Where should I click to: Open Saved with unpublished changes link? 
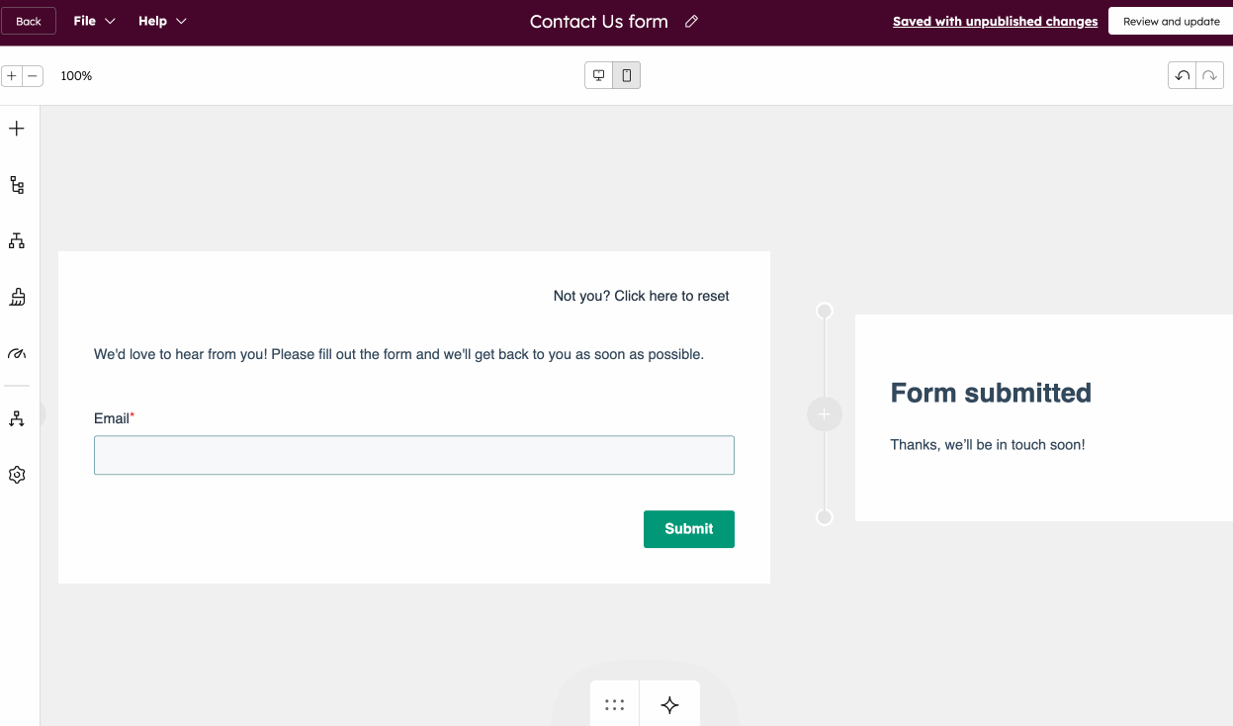pyautogui.click(x=995, y=21)
